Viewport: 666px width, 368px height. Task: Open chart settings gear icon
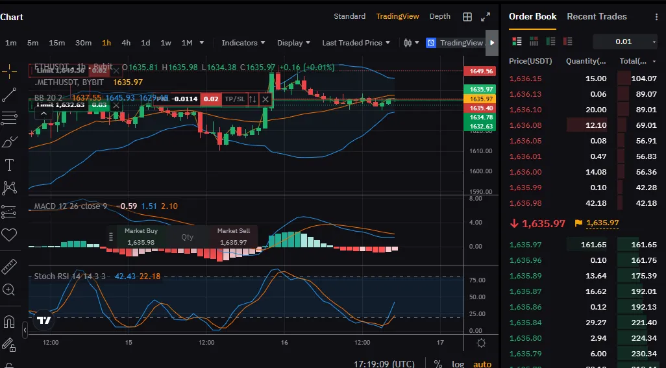481,343
